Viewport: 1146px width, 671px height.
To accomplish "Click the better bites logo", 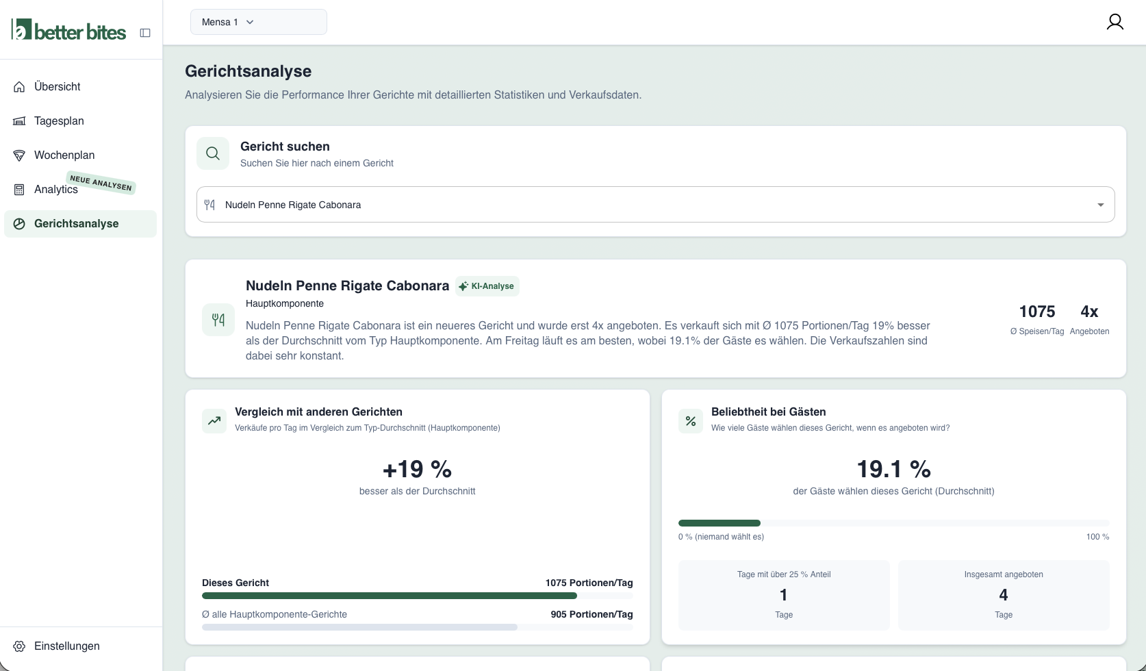I will click(68, 30).
